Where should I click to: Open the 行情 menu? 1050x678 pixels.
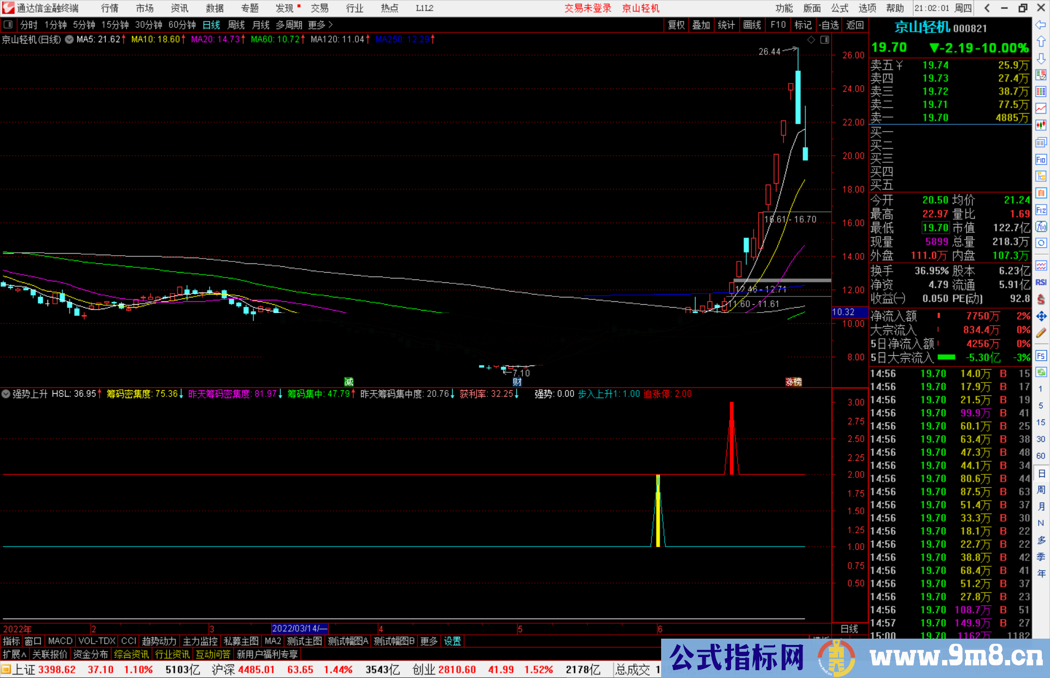tap(109, 8)
